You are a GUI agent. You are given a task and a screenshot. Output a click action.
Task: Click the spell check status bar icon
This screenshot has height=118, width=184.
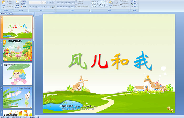coord(25,117)
